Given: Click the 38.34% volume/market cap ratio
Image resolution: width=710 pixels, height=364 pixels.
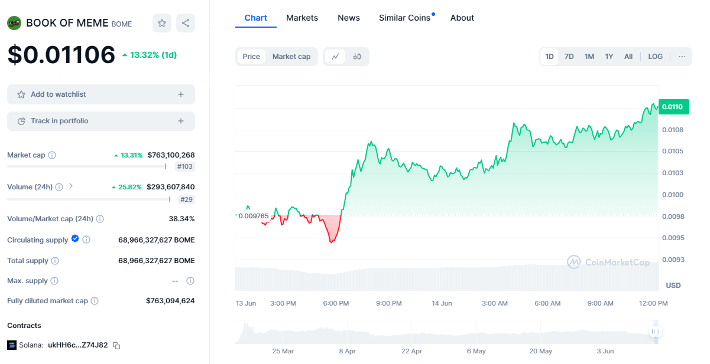Looking at the screenshot, I should point(182,219).
